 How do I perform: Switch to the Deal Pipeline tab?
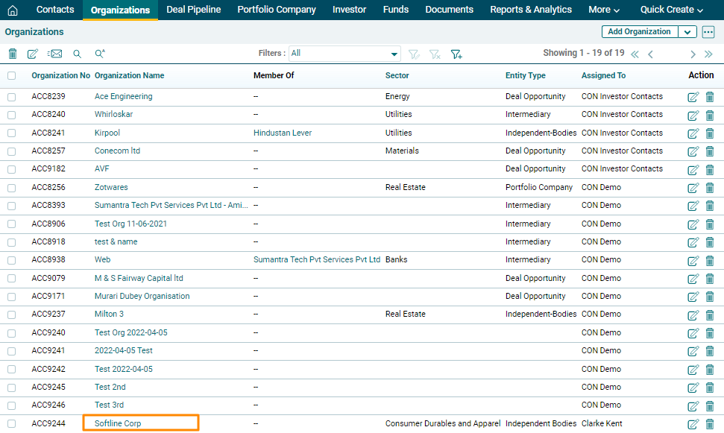193,10
